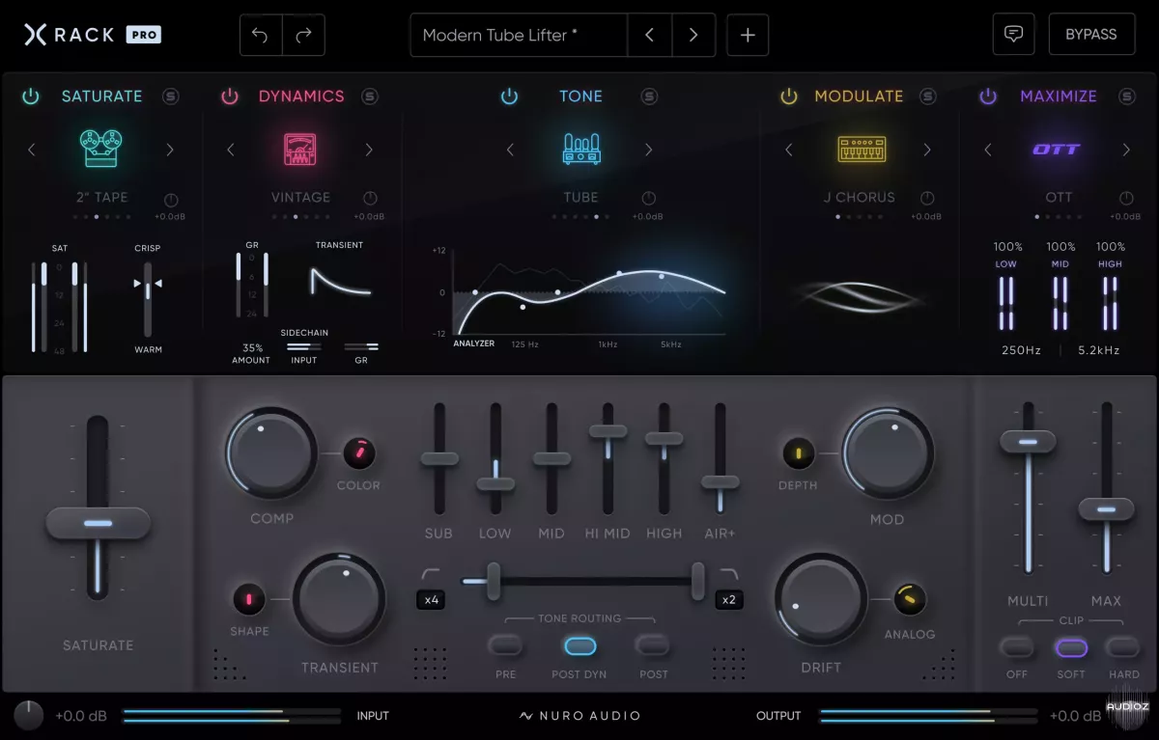Viewport: 1159px width, 740px height.
Task: Click the J Chorus keyboard icon
Action: click(x=862, y=149)
